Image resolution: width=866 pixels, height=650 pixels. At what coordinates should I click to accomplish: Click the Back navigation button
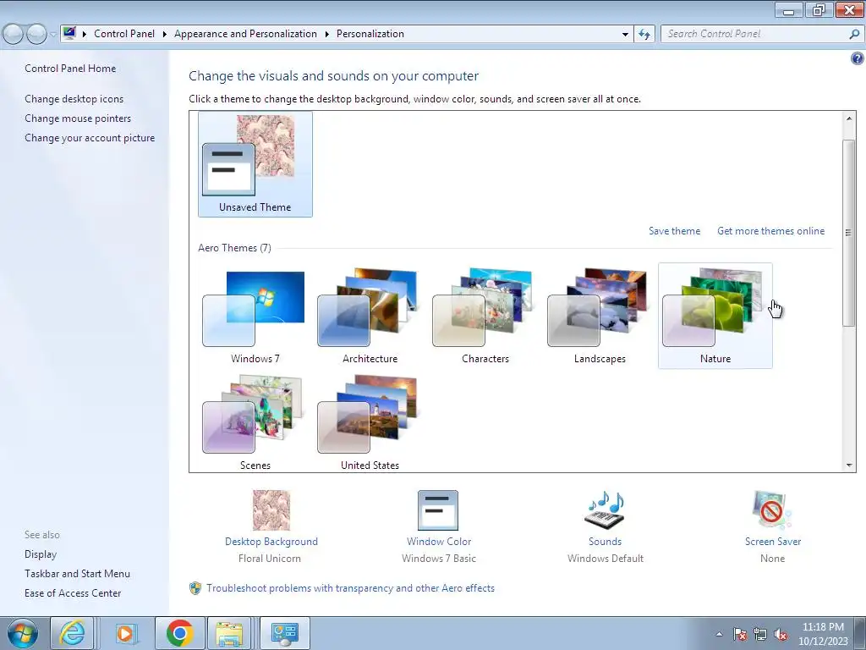pos(14,34)
